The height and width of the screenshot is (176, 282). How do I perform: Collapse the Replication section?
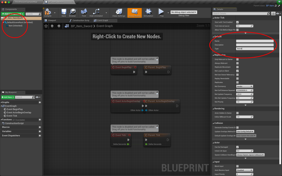coord(213,55)
